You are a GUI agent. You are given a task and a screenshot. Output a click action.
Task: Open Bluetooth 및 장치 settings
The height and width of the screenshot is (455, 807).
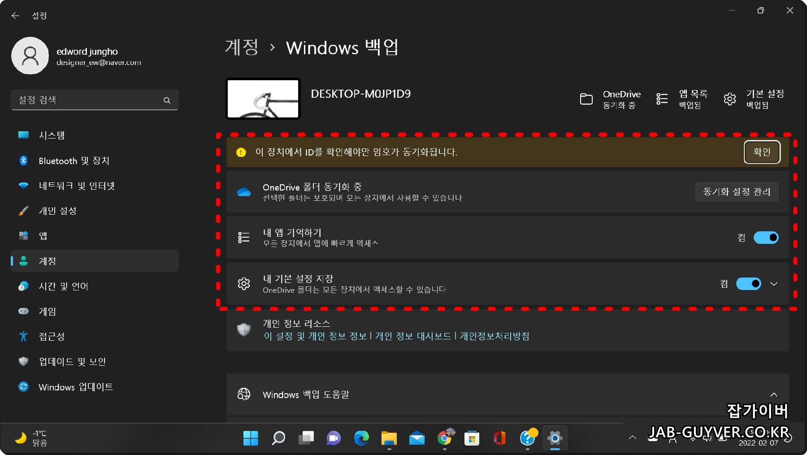[x=95, y=160]
